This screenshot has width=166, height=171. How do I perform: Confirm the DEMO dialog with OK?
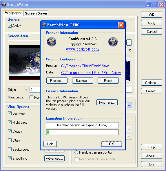[111, 144]
